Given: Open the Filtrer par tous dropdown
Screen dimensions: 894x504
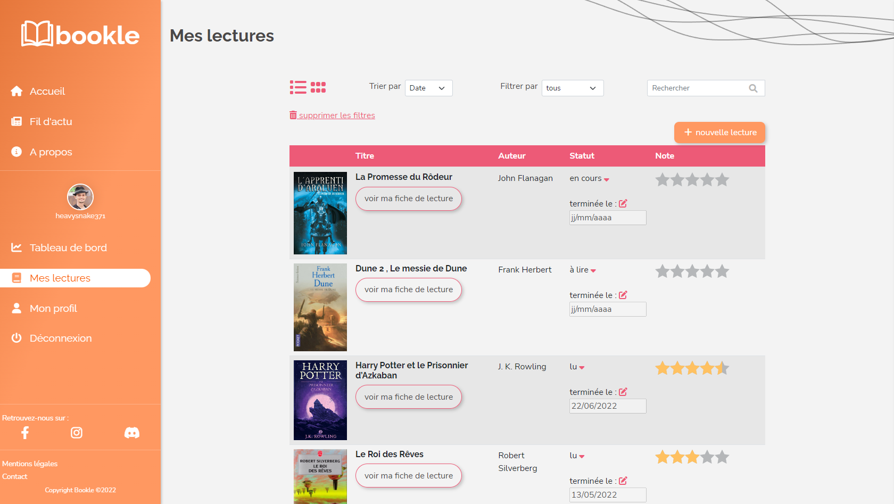Looking at the screenshot, I should 572,88.
